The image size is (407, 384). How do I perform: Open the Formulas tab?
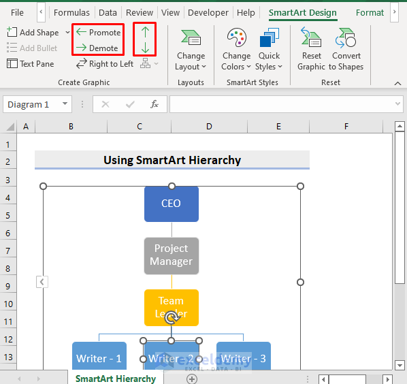71,12
